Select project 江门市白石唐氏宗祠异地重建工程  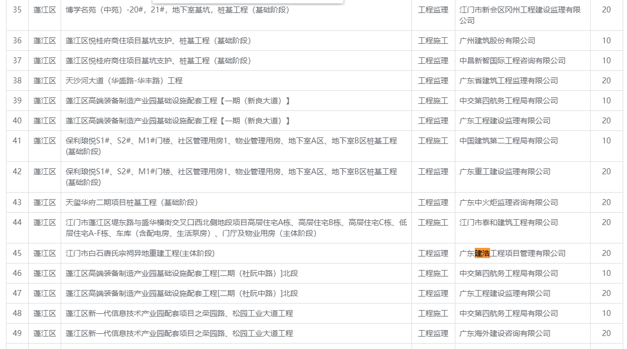pos(140,253)
